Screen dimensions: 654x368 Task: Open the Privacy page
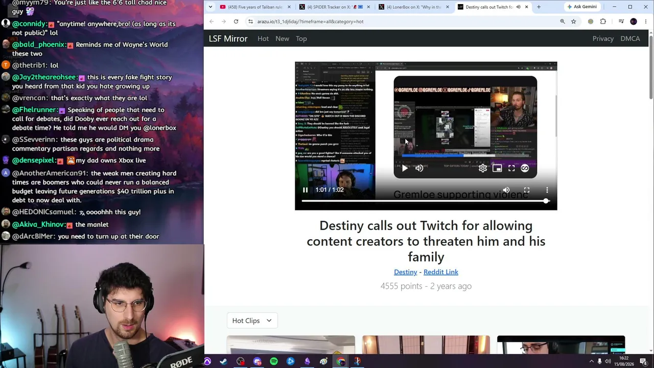(603, 39)
